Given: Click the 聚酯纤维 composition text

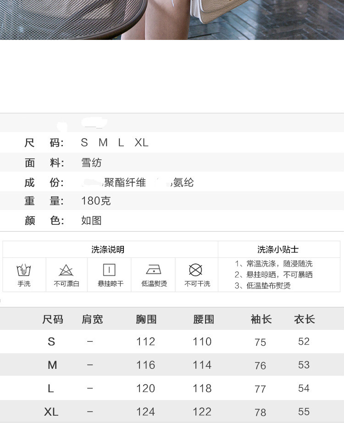Looking at the screenshot, I should pyautogui.click(x=125, y=183).
